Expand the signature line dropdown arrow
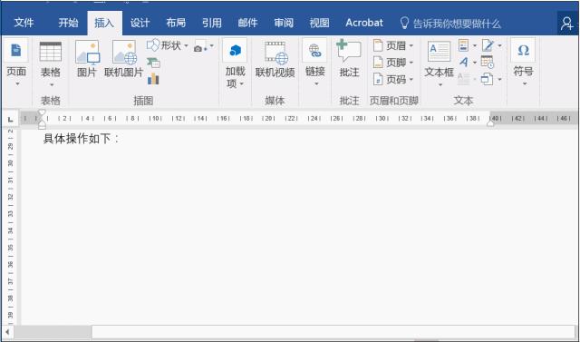580x342 pixels. coord(499,46)
